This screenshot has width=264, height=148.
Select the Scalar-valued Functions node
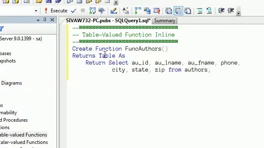[24, 142]
